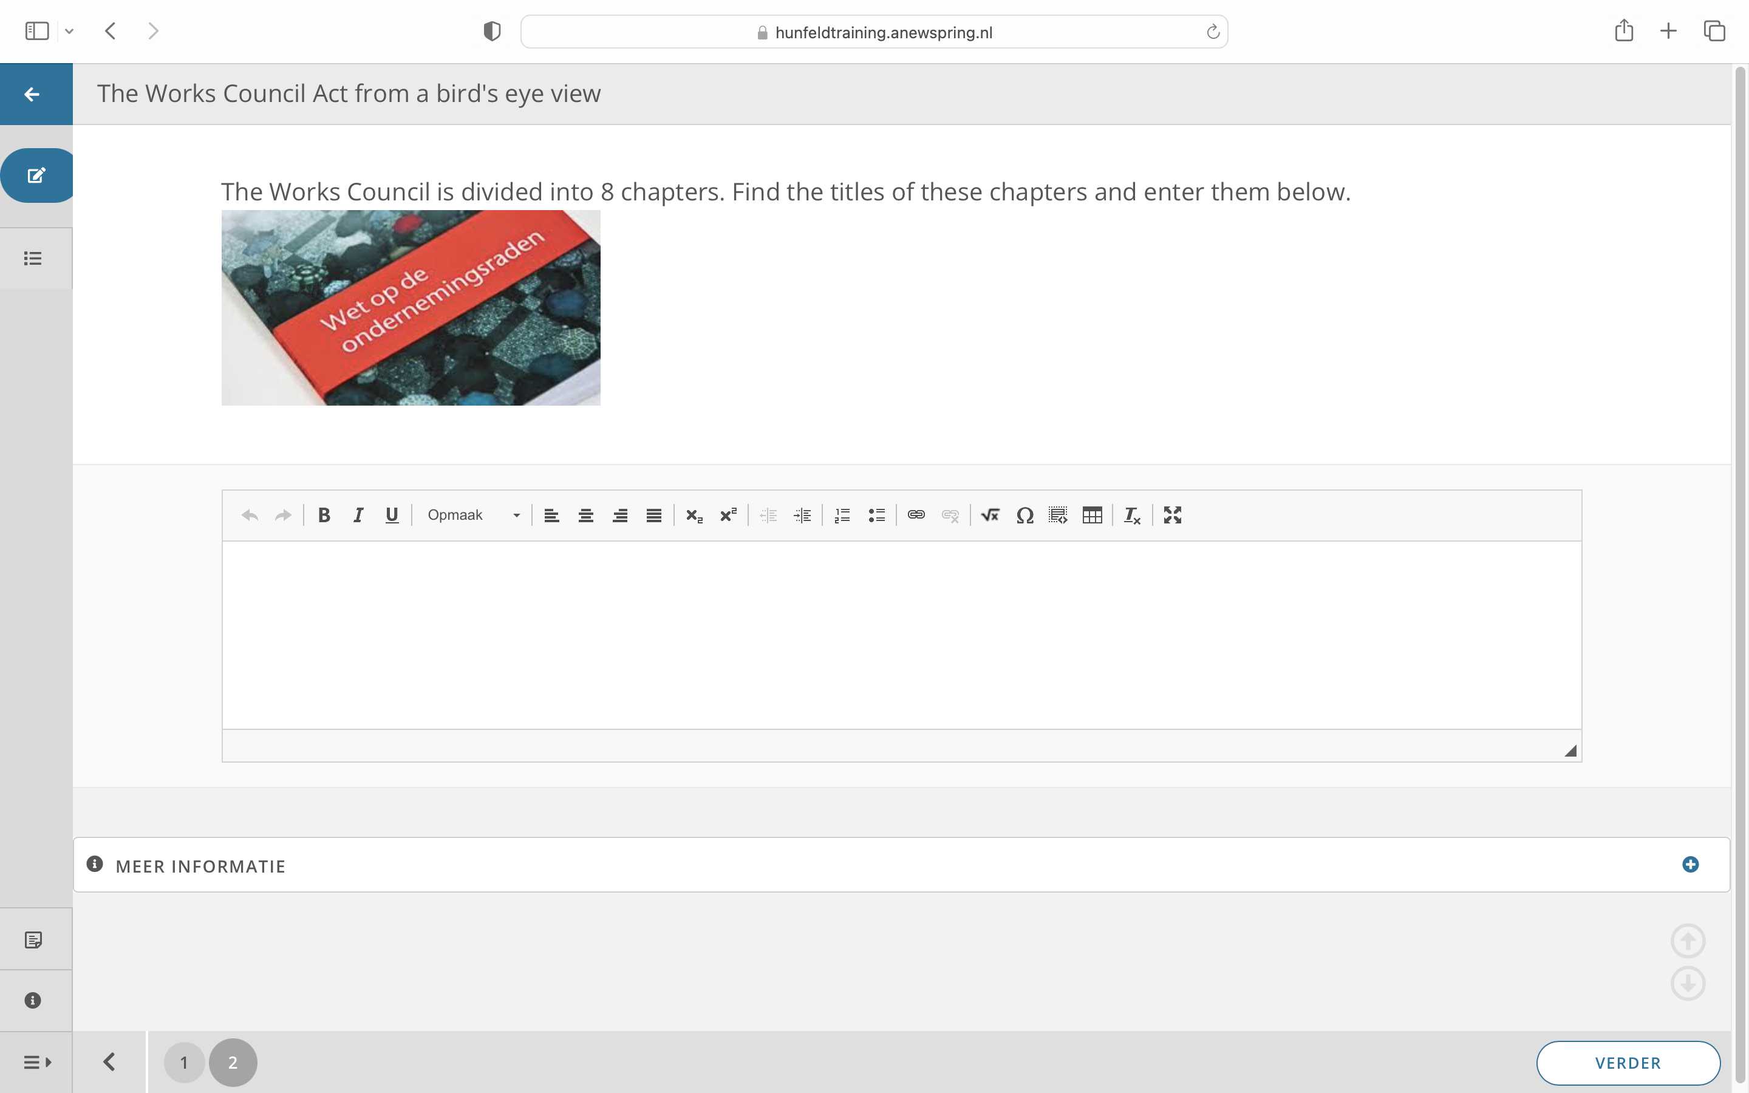
Task: Click the VERDER button
Action: [1628, 1063]
